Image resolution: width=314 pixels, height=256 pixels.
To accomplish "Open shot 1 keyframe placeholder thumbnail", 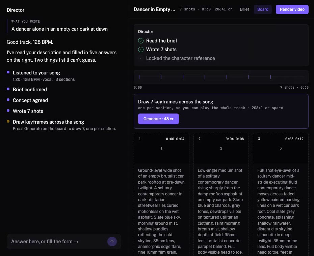I will coord(161,148).
